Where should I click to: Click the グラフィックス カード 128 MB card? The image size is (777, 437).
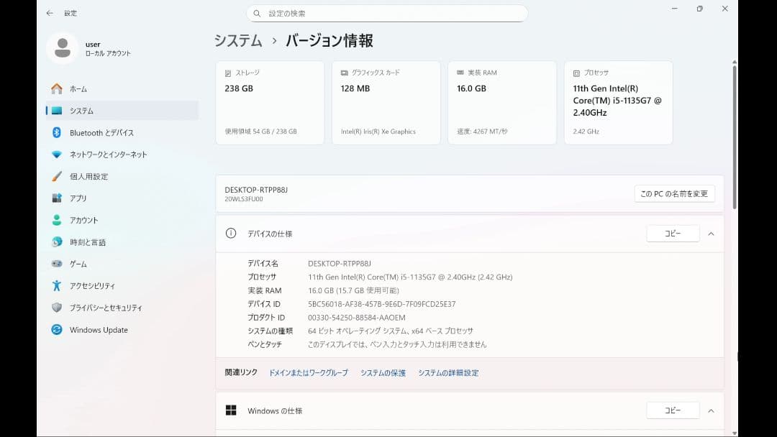click(386, 103)
